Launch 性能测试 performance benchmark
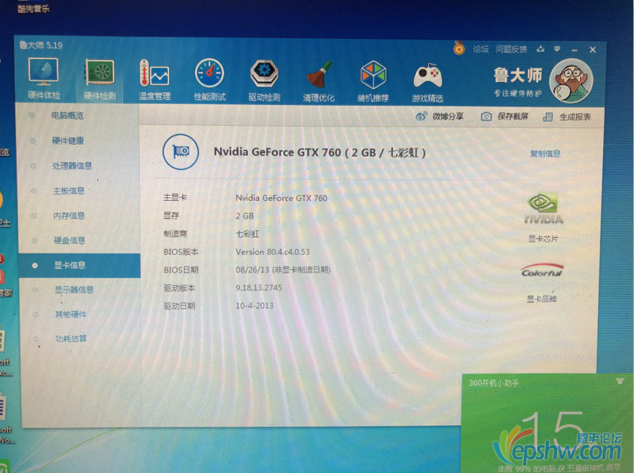The width and height of the screenshot is (634, 473). coord(209,80)
